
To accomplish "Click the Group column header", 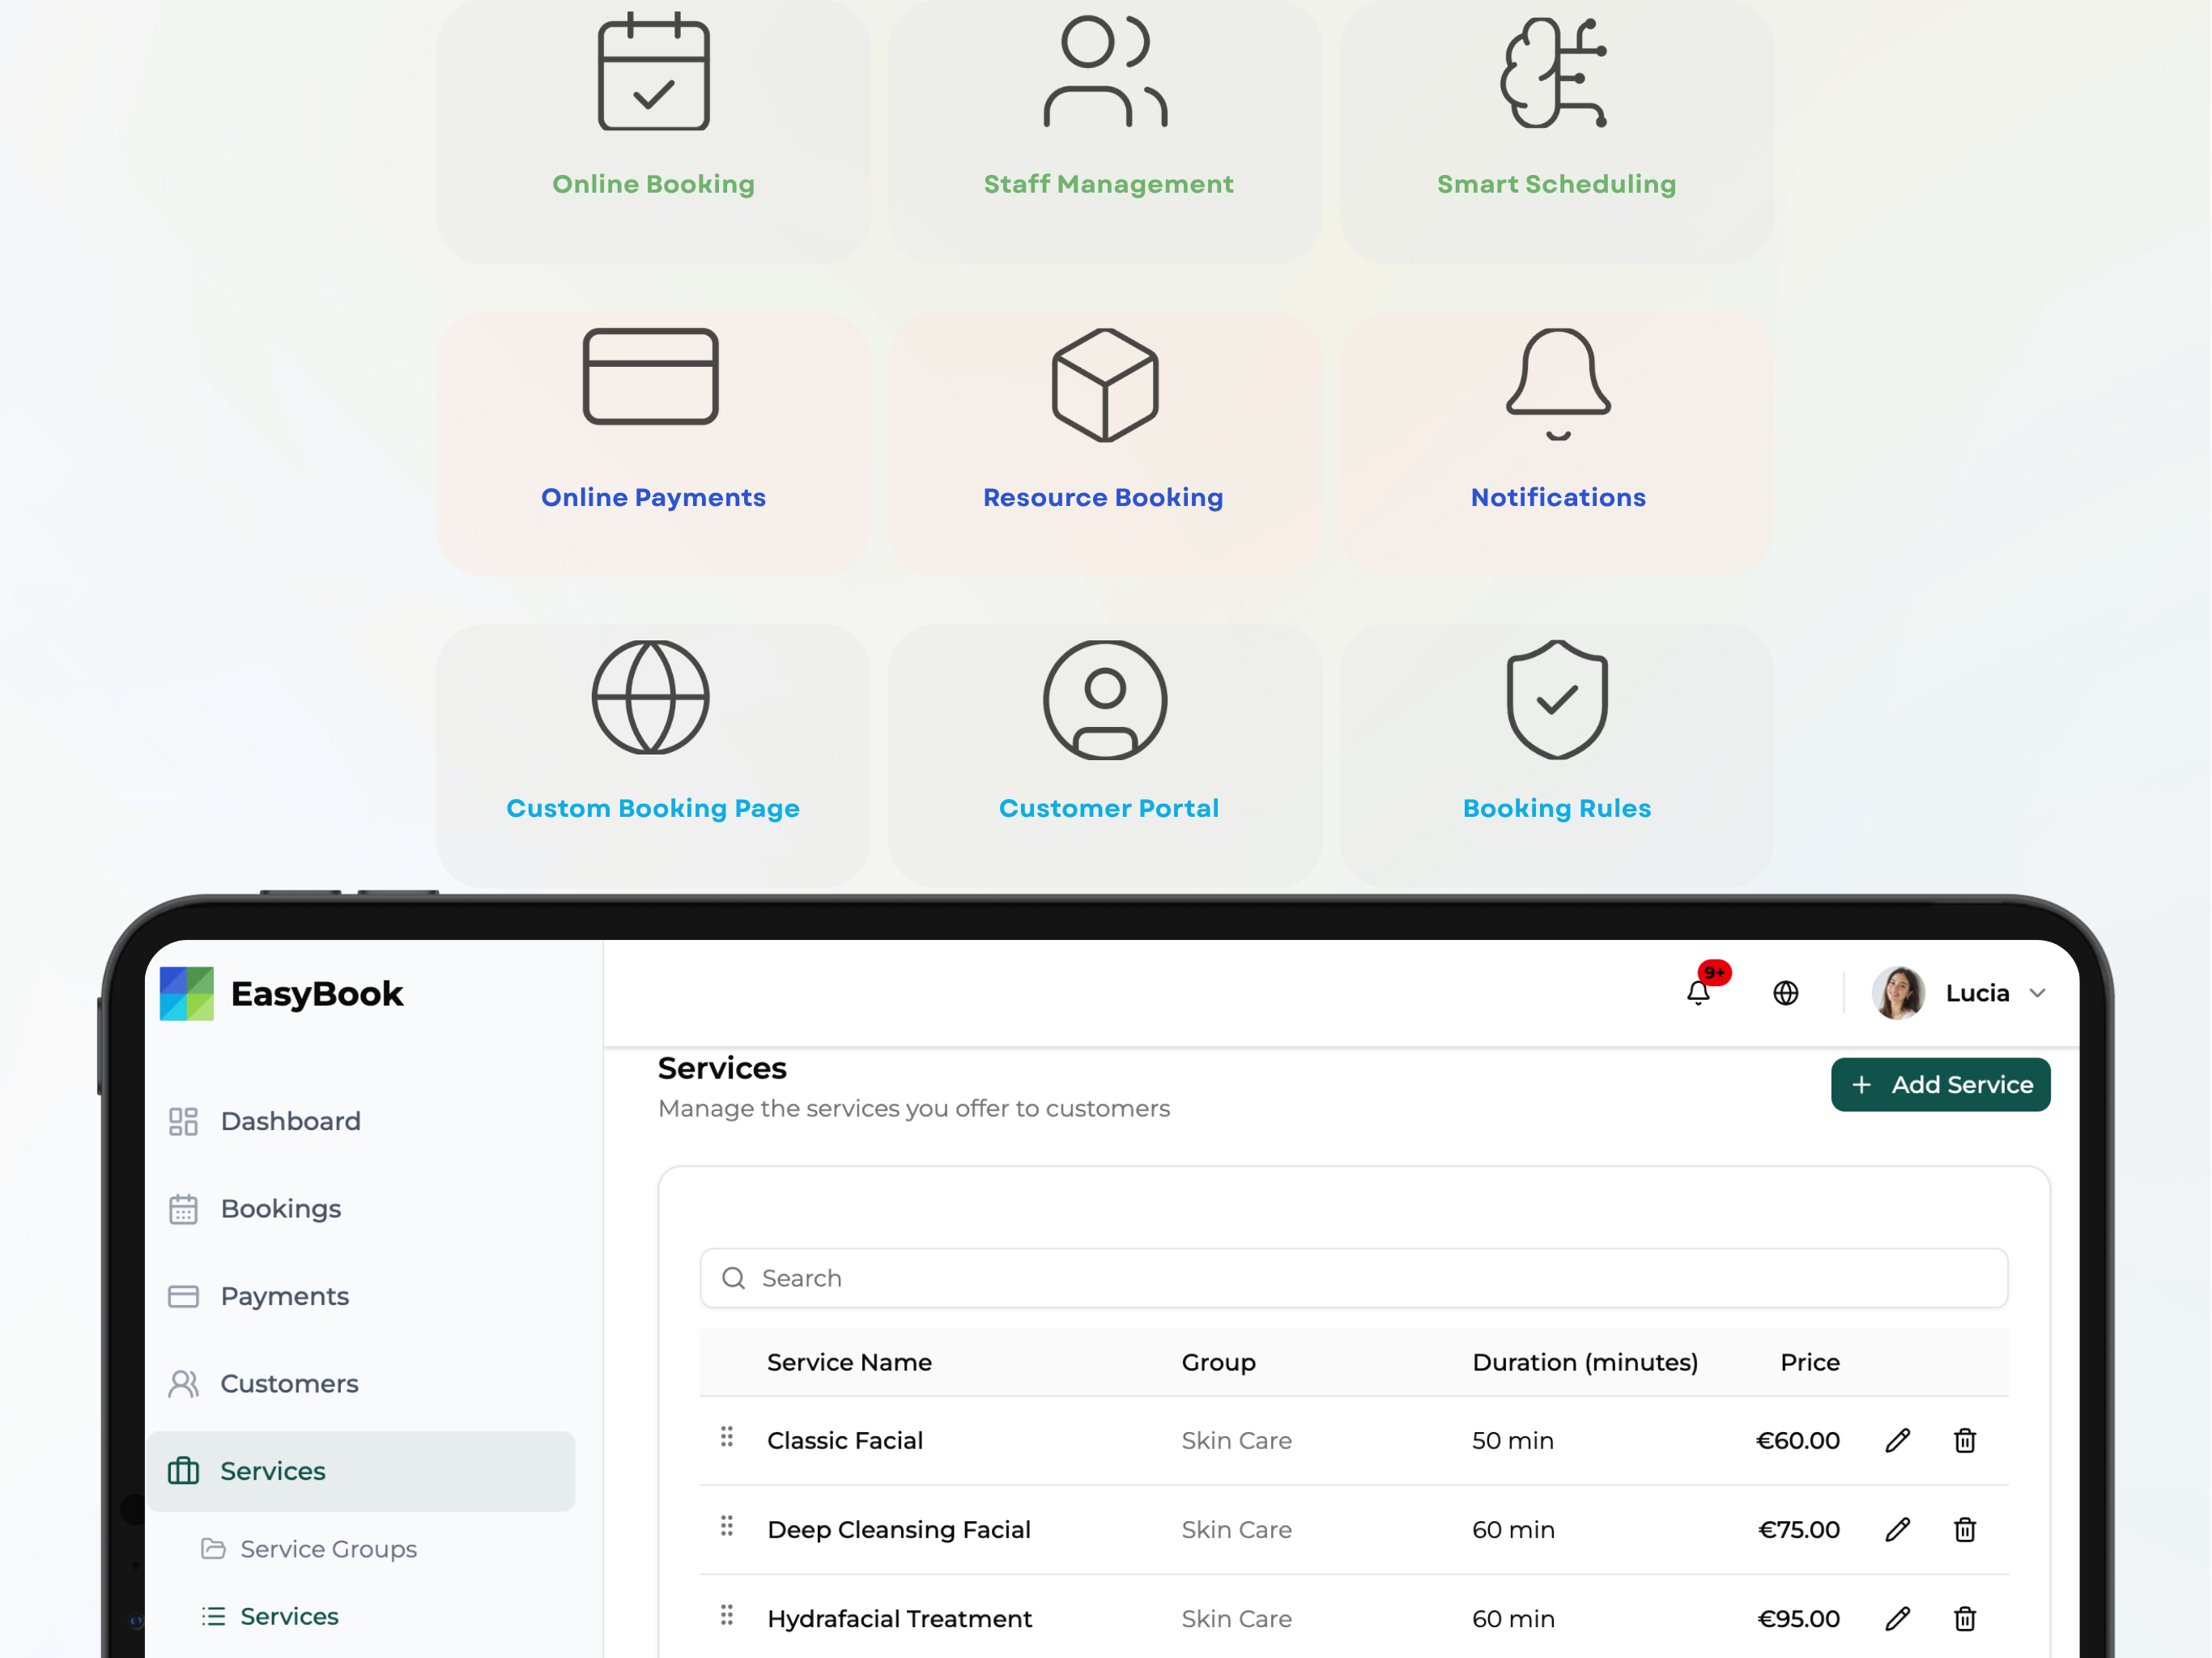I will tap(1218, 1362).
